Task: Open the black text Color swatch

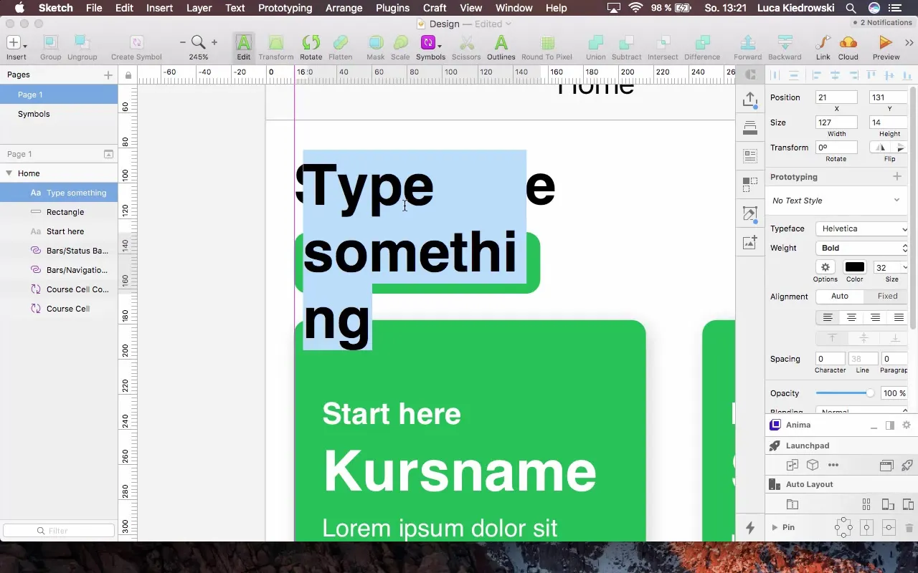Action: (854, 267)
